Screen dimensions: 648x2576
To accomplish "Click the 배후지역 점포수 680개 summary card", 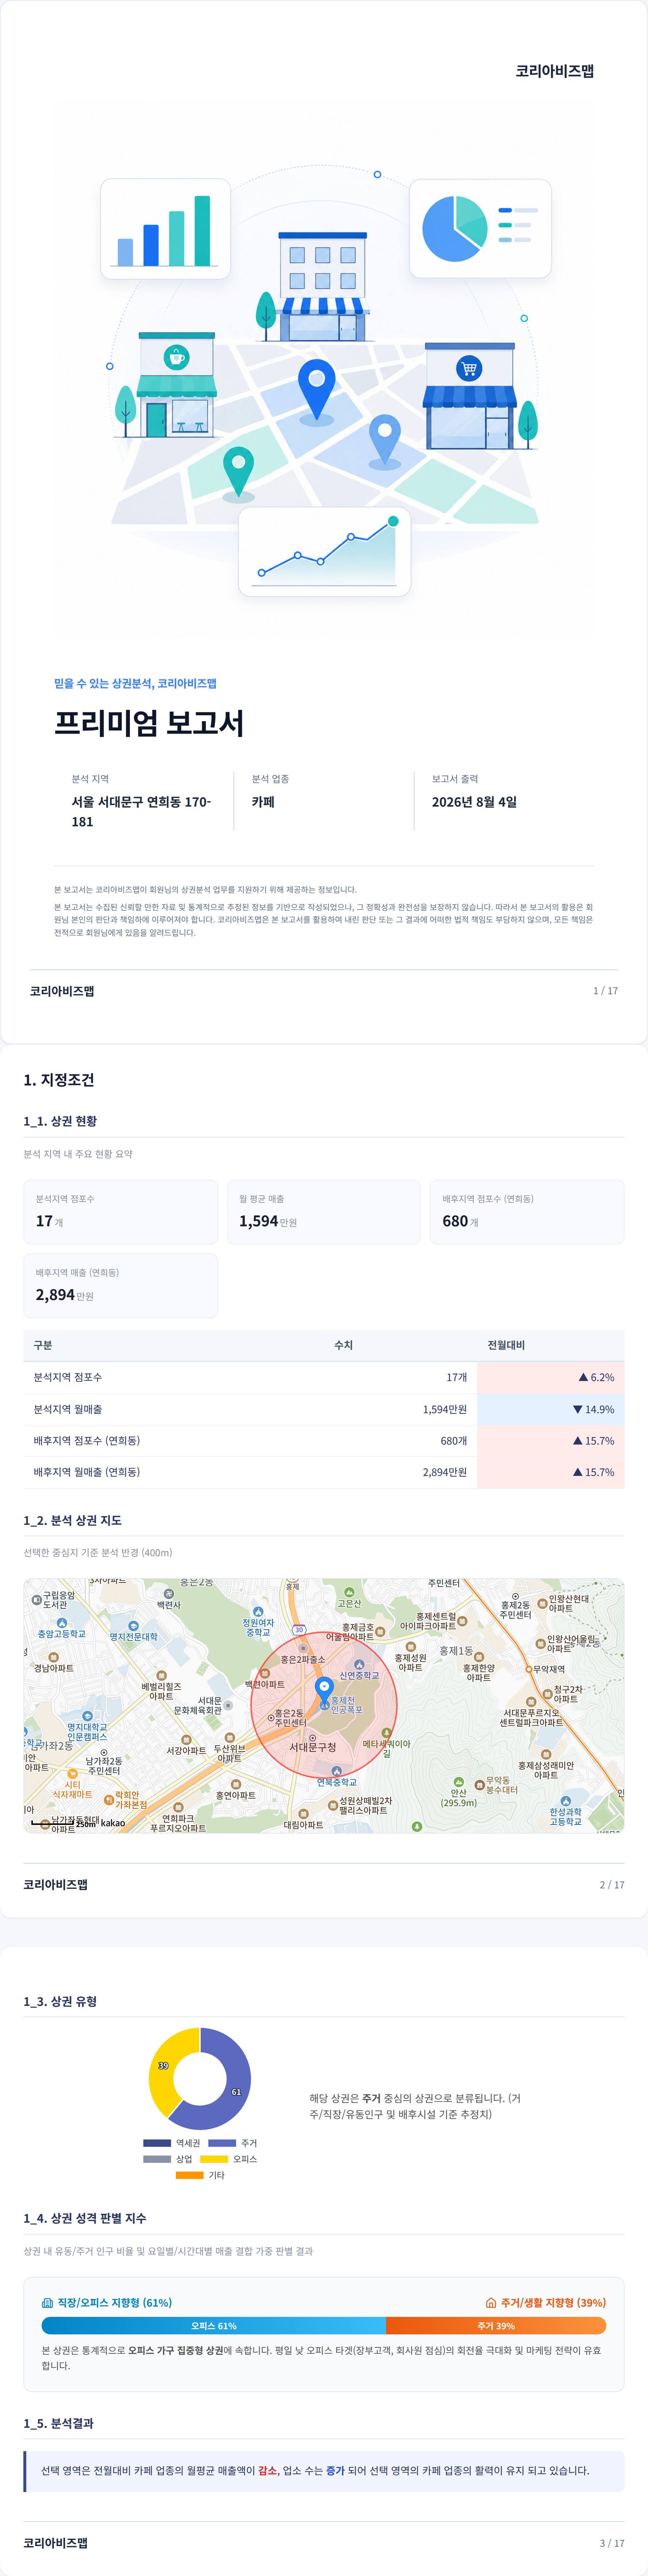I will (527, 1212).
